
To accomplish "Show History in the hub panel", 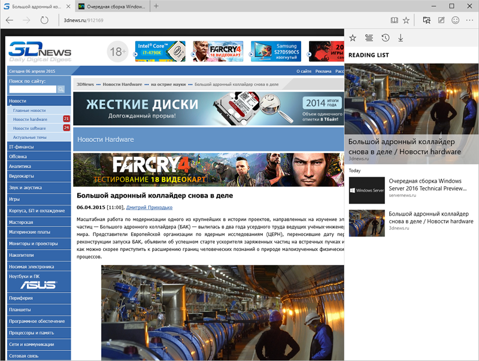I will click(x=385, y=38).
